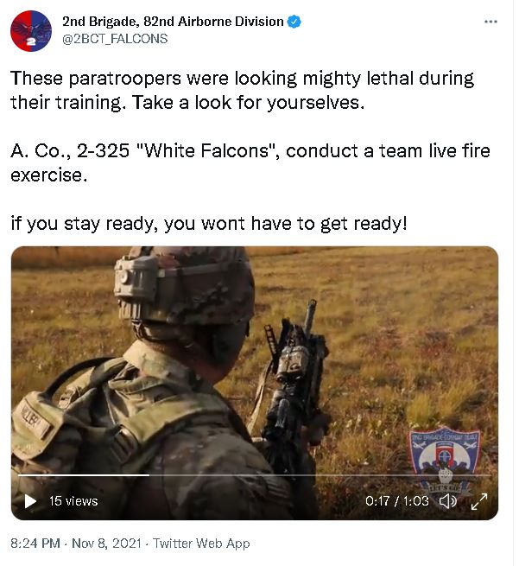Click the 0:17 / 1:03 time display

(x=396, y=501)
